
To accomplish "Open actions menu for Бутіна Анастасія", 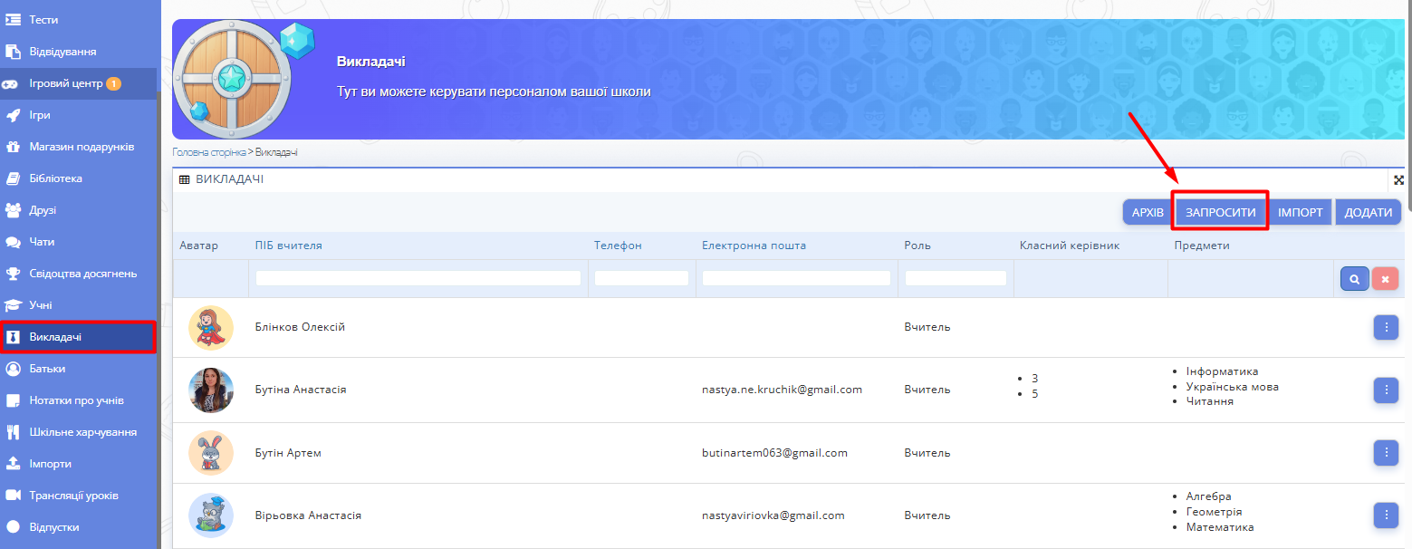I will click(x=1386, y=390).
